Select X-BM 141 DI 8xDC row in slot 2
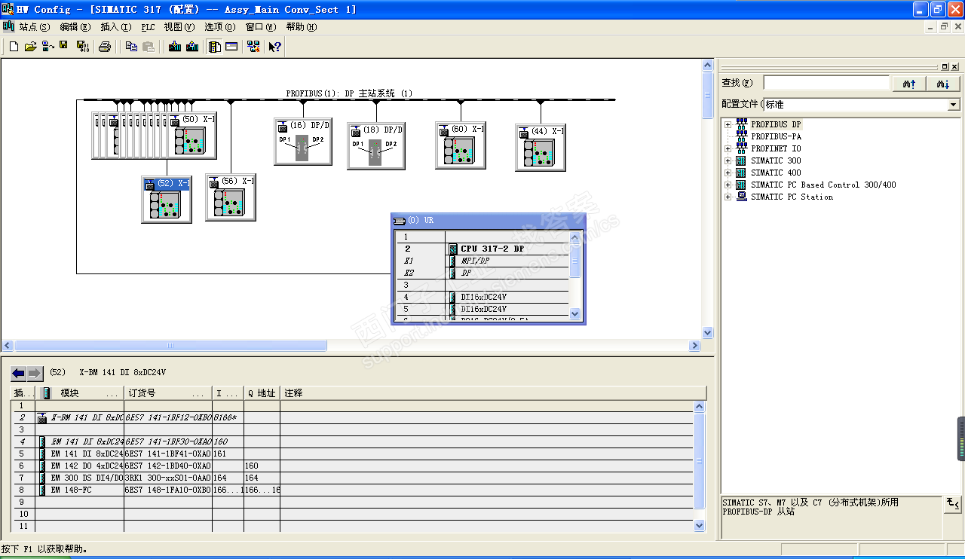This screenshot has width=965, height=559. [x=353, y=417]
